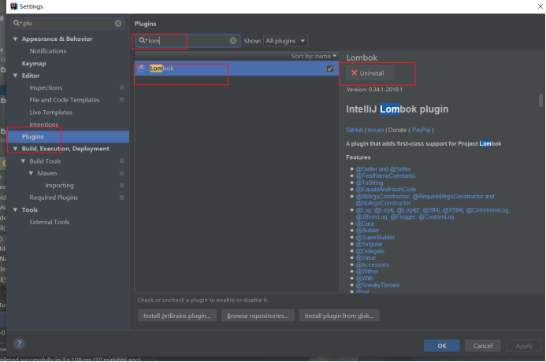
Task: Open the @SuperBuilder feature link
Action: [375, 238]
